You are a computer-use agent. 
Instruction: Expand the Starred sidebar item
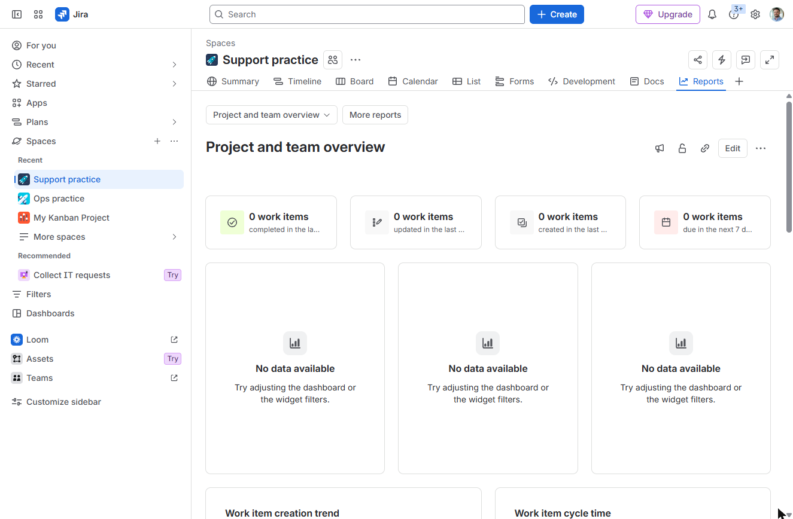174,84
